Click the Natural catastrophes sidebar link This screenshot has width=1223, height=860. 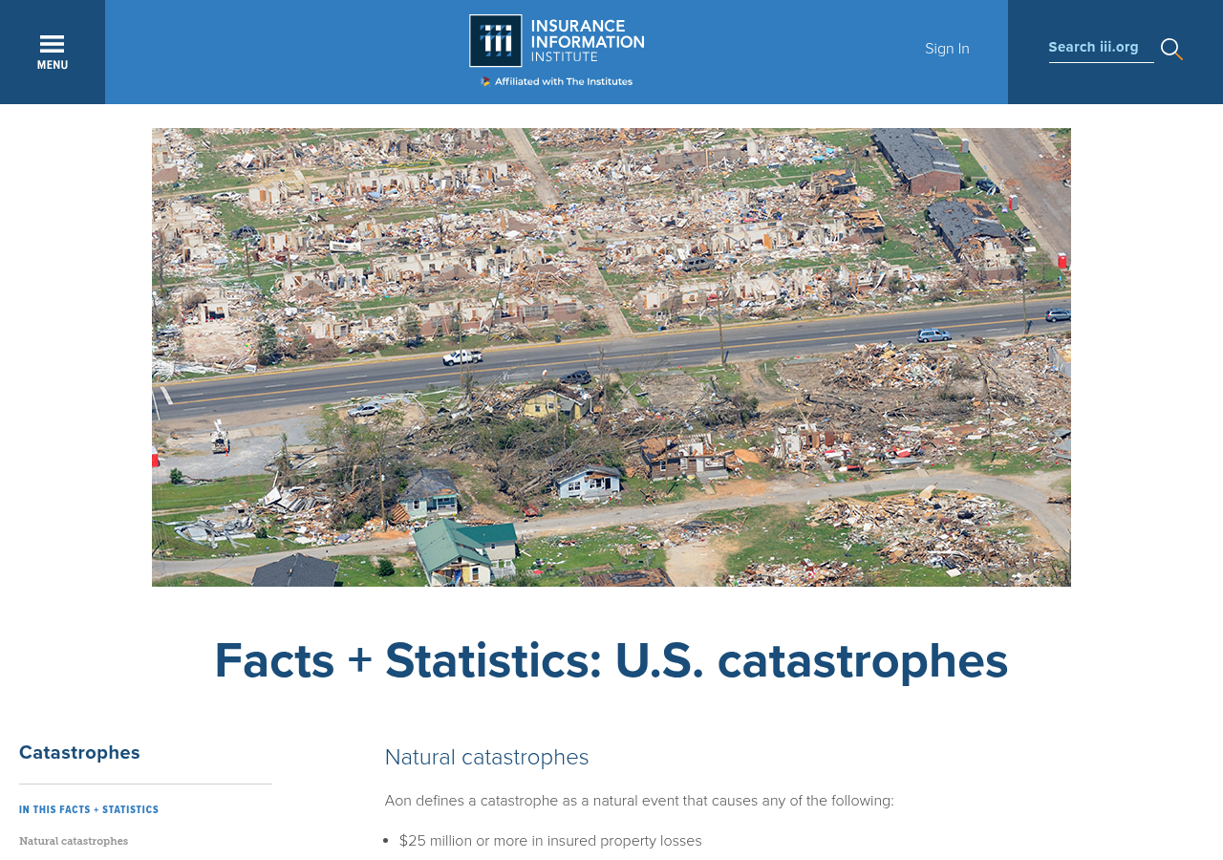point(74,842)
